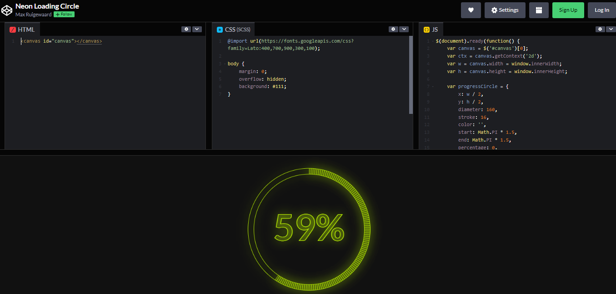Open the JS editor settings gear

point(600,29)
